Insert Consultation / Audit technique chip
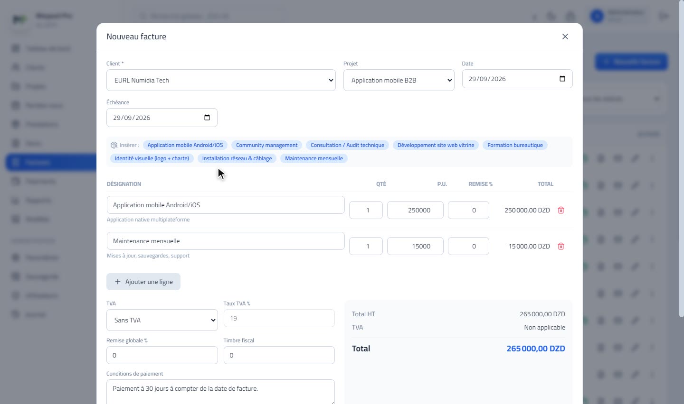Image resolution: width=684 pixels, height=404 pixels. (348, 145)
